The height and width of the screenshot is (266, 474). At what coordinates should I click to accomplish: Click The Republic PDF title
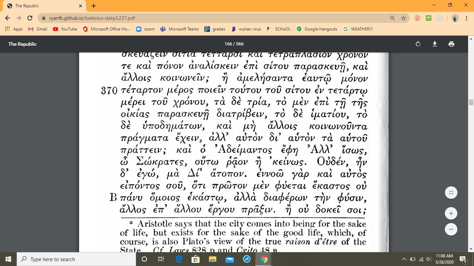tap(22, 44)
